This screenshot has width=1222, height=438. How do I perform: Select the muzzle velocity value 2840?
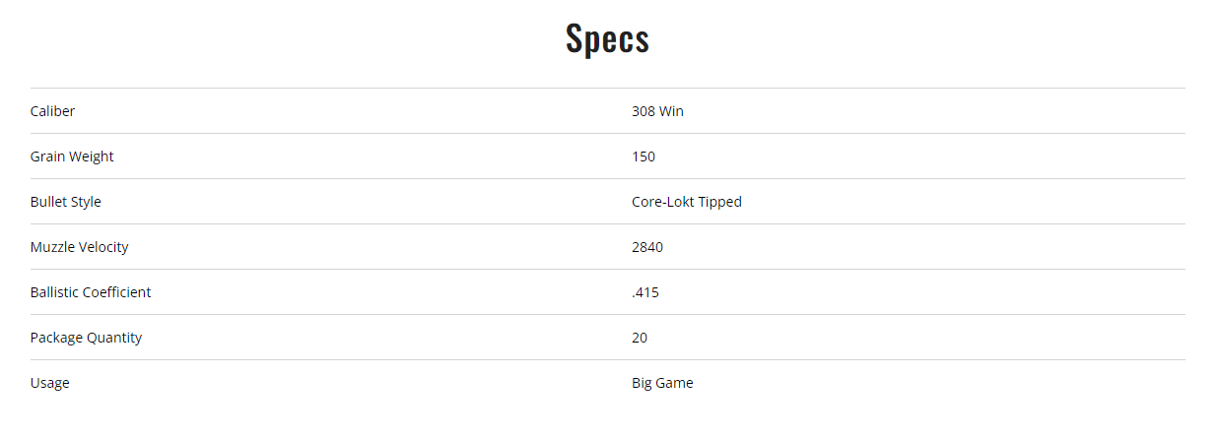coord(647,247)
